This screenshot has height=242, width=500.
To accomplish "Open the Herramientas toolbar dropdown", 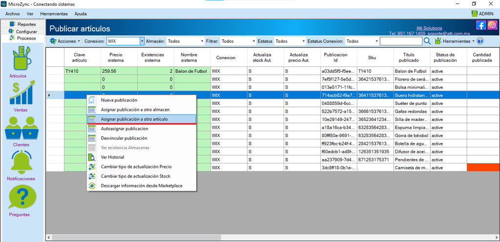I will 455,41.
